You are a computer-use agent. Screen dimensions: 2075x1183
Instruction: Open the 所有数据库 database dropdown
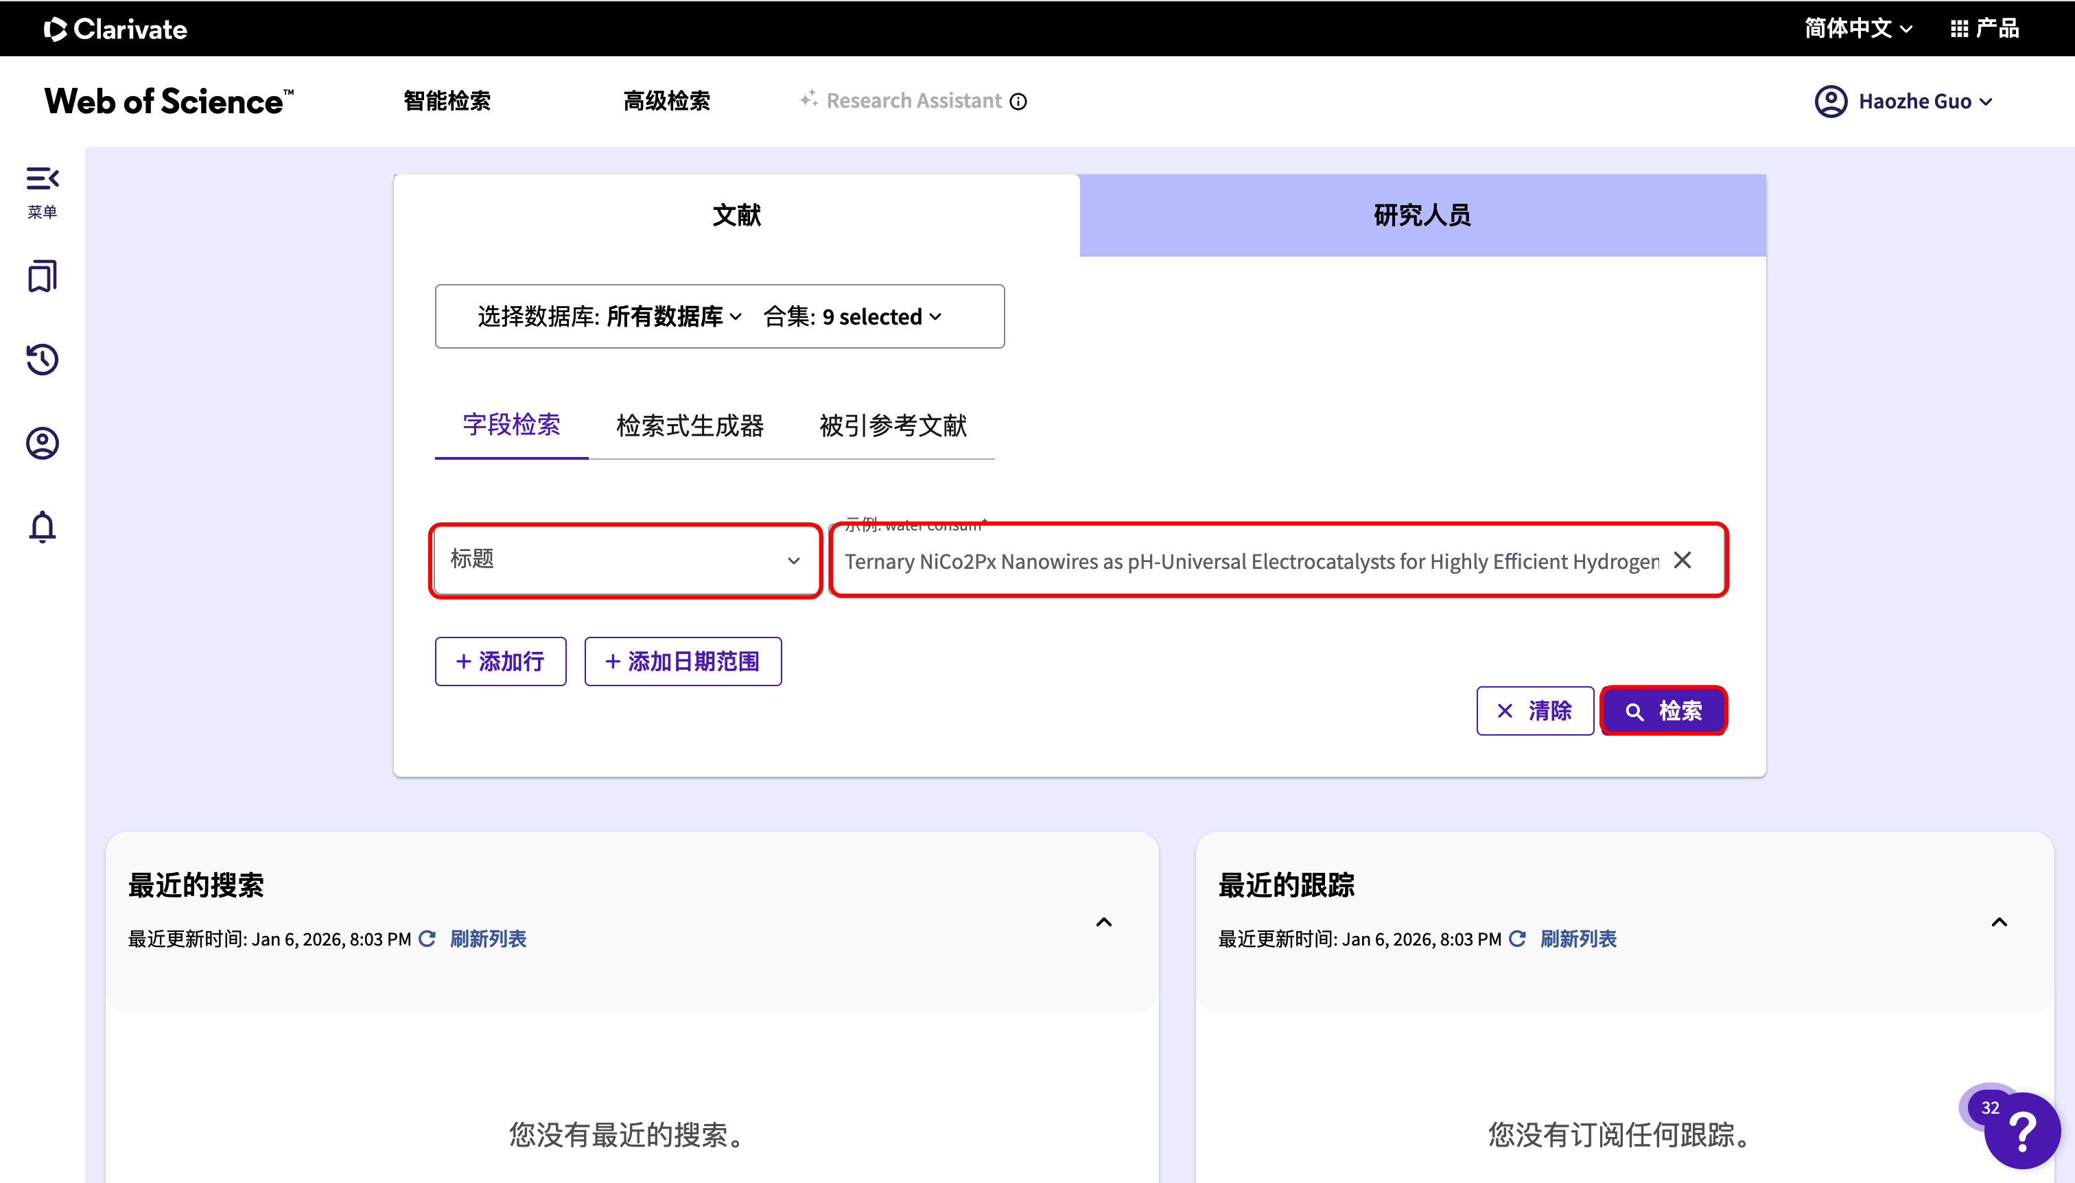pyautogui.click(x=674, y=316)
